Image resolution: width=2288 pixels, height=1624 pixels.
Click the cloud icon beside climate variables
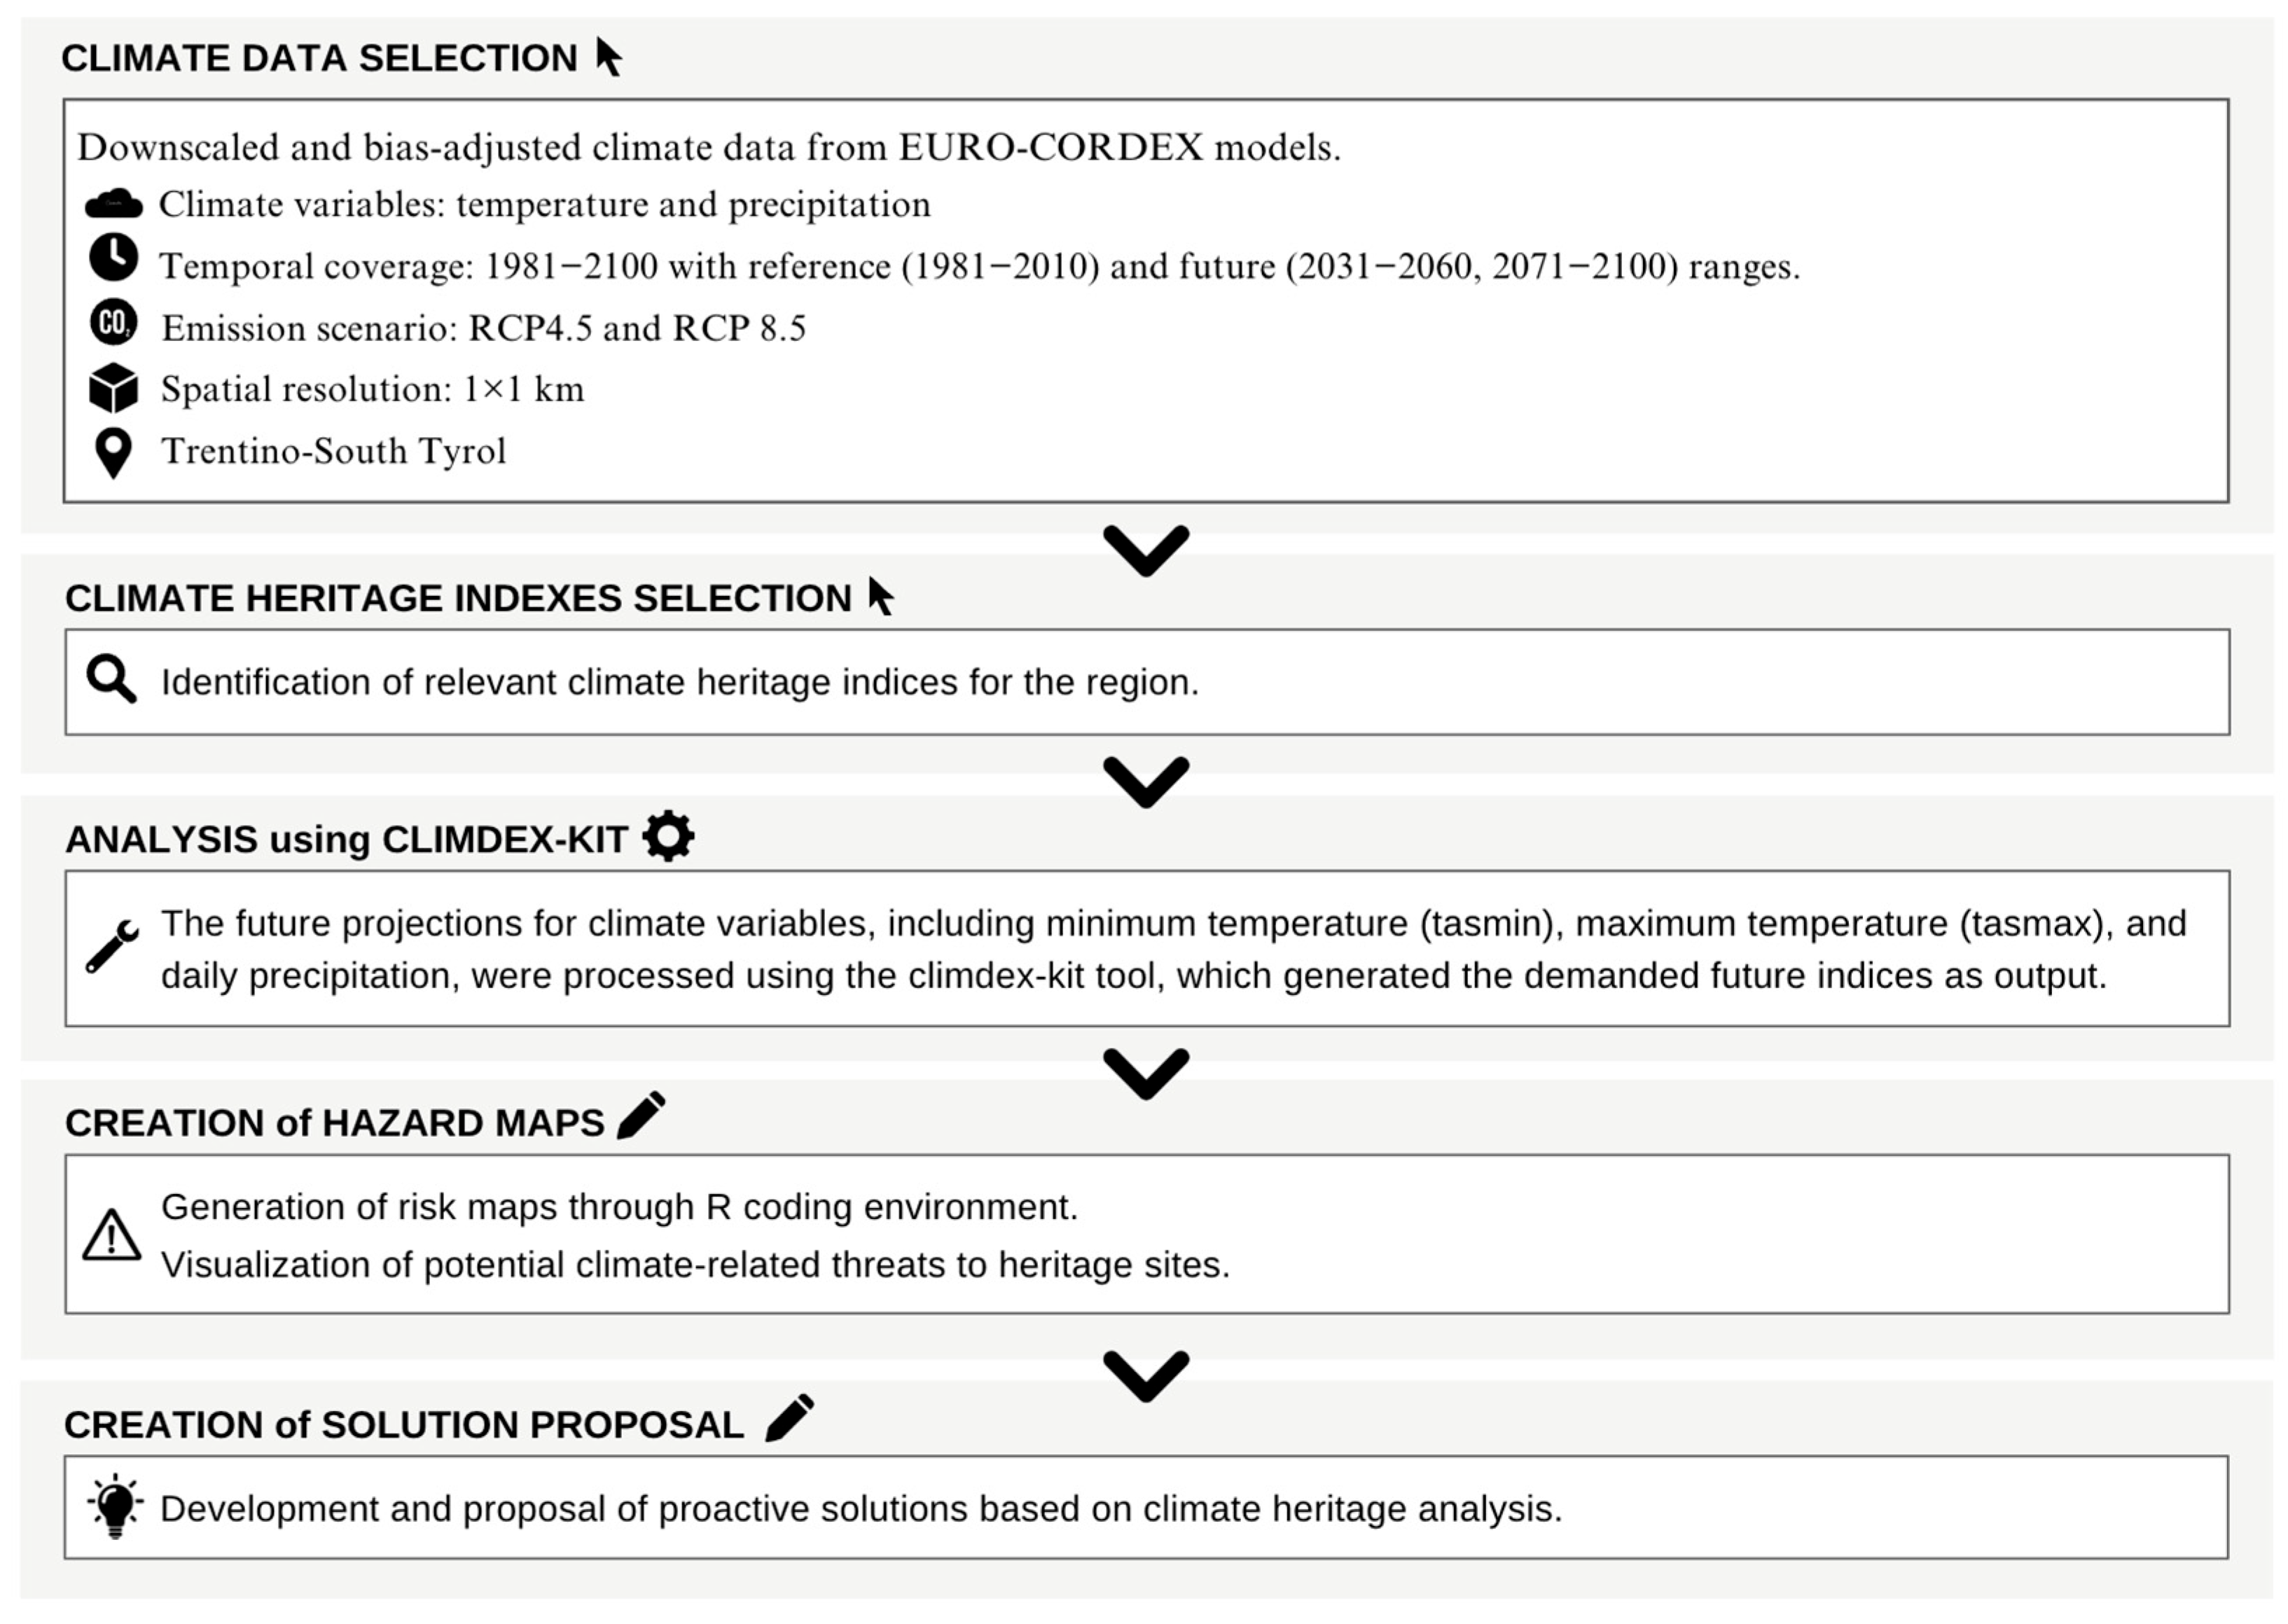click(x=113, y=204)
